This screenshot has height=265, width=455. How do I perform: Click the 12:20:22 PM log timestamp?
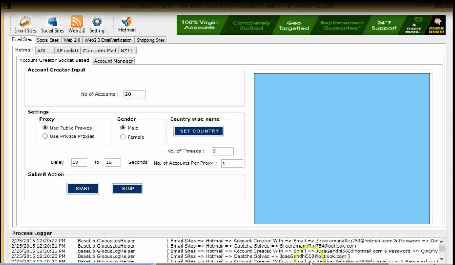click(38, 241)
